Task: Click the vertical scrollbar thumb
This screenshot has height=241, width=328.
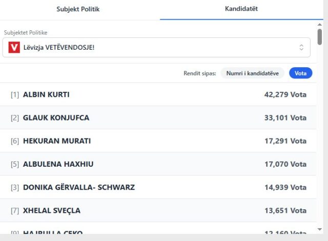Action: coord(320,37)
